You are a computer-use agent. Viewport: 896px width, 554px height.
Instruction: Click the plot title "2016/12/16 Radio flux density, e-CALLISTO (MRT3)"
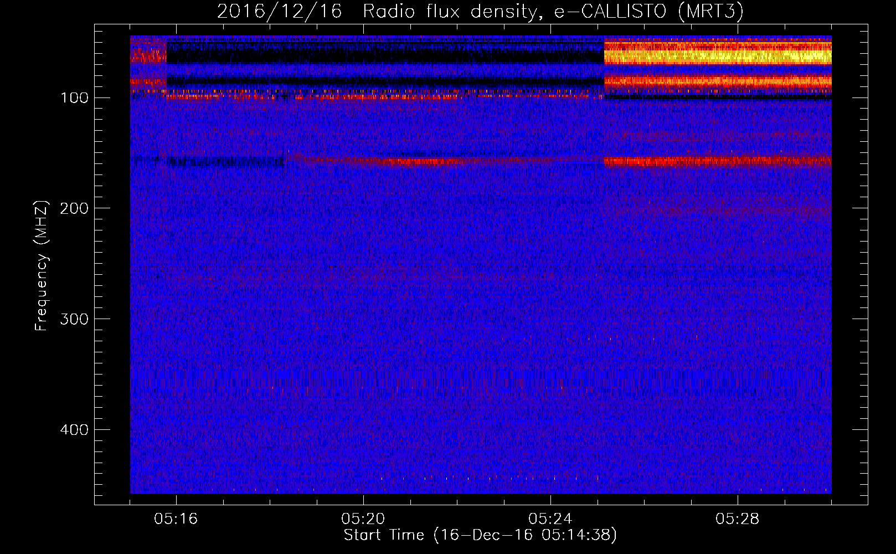(x=480, y=11)
